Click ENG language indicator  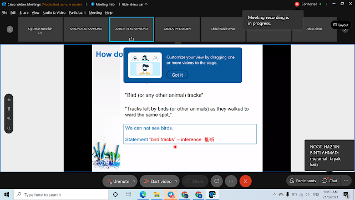point(316,194)
